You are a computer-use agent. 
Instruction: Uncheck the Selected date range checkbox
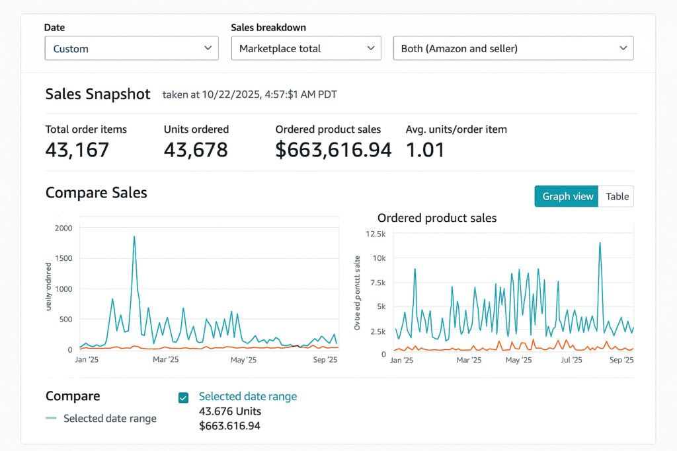coord(184,398)
